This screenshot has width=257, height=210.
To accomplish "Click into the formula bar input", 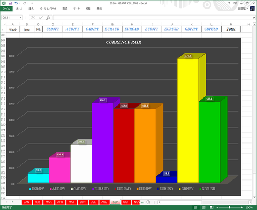I will coord(152,18).
